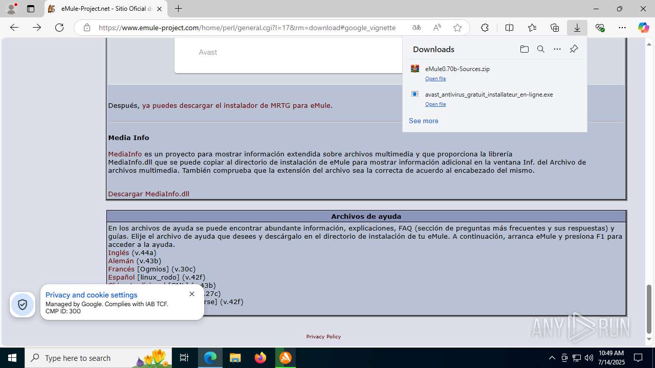This screenshot has width=655, height=368.
Task: Open a new tab
Action: coord(178,9)
